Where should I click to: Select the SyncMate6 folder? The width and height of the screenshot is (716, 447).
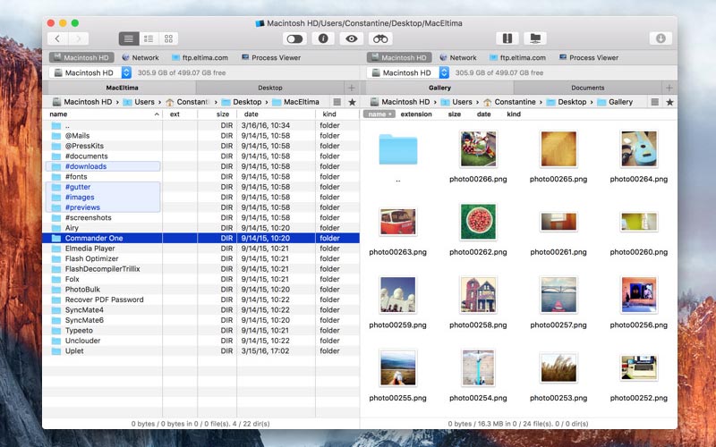84,320
